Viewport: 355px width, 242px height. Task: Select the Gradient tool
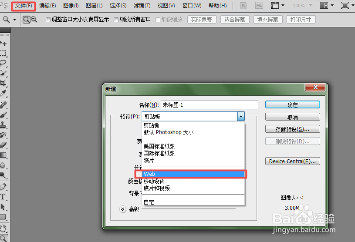click(3, 155)
